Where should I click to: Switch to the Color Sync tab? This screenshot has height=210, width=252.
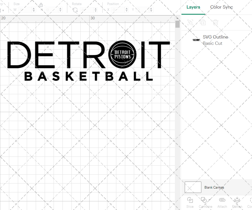click(x=222, y=7)
